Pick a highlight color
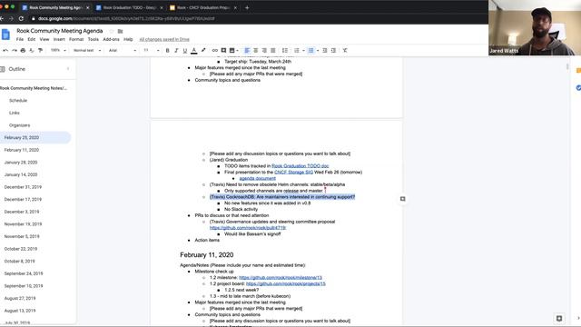The width and height of the screenshot is (581, 327). (203, 51)
